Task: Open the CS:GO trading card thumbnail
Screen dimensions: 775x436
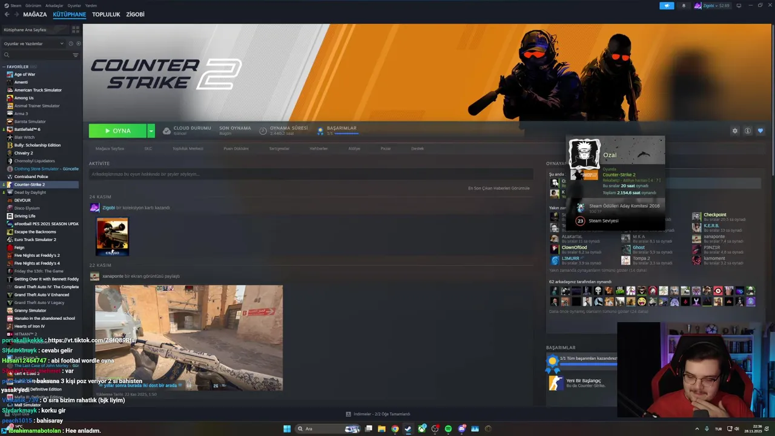Action: click(112, 237)
